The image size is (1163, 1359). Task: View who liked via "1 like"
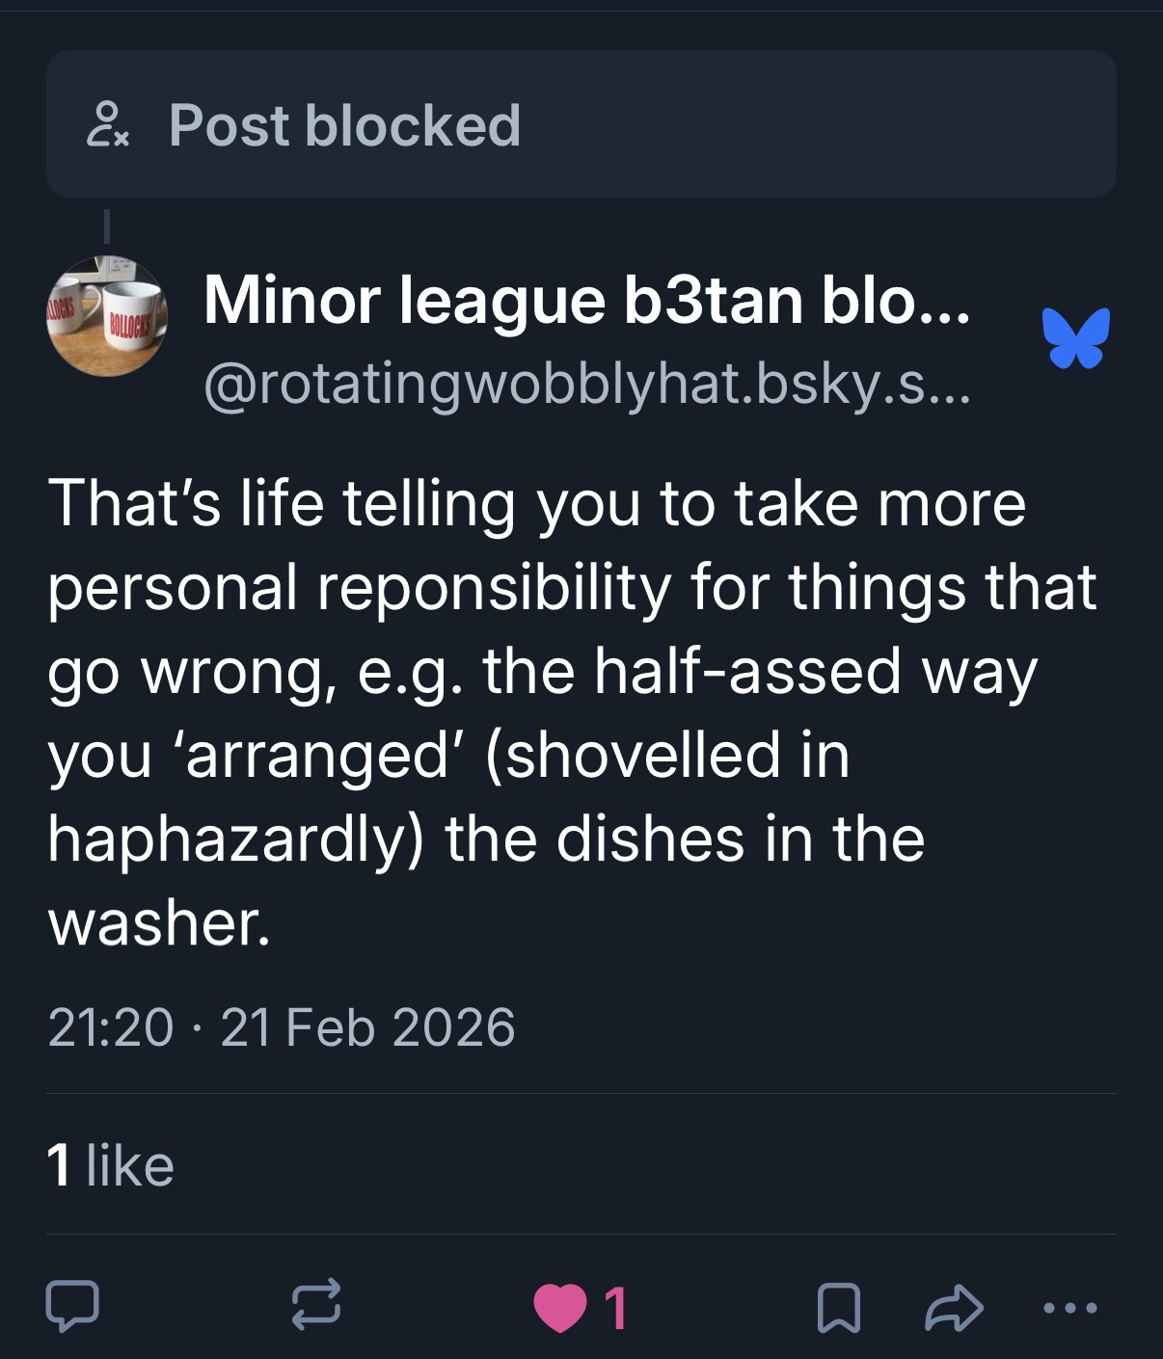click(110, 1164)
